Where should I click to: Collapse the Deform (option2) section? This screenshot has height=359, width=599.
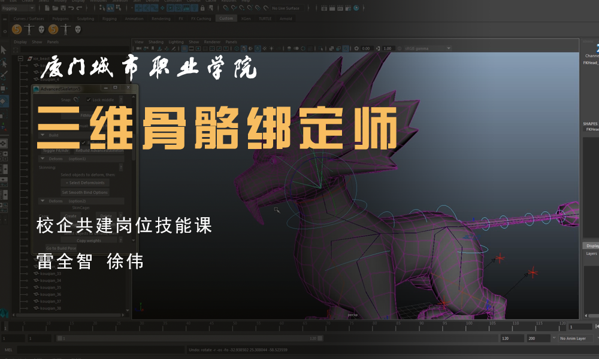tap(43, 201)
